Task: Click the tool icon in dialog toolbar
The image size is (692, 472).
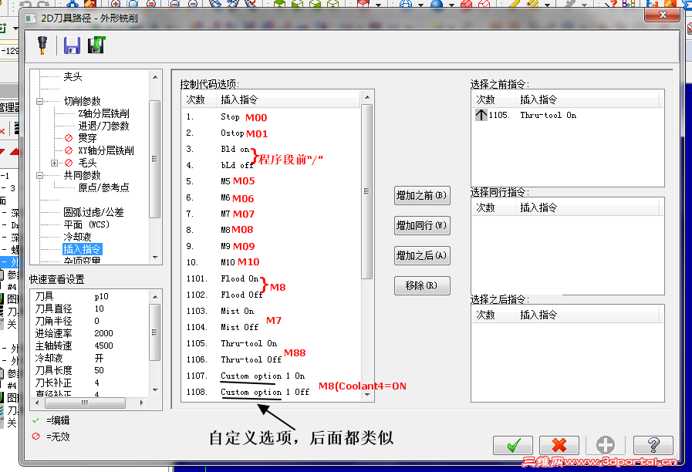Action: (42, 46)
